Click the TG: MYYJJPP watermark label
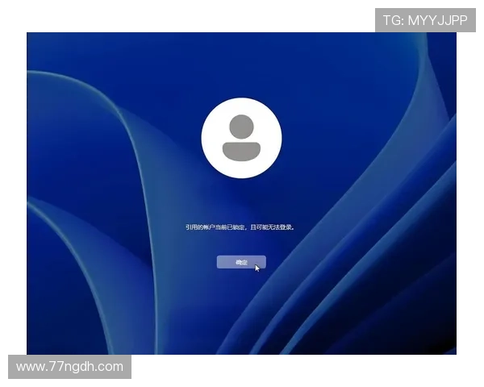The width and height of the screenshot is (484, 387). point(425,20)
